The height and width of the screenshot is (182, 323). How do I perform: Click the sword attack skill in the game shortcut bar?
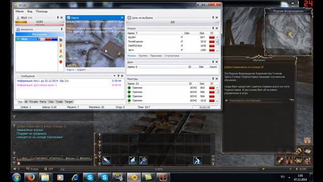tap(106, 160)
